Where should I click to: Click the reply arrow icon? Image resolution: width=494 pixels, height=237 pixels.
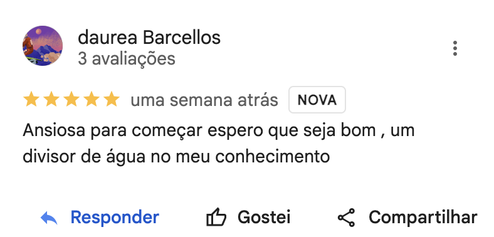pyautogui.click(x=49, y=218)
